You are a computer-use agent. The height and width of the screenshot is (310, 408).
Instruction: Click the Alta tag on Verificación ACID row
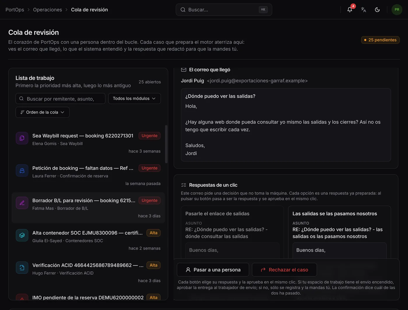click(x=154, y=265)
